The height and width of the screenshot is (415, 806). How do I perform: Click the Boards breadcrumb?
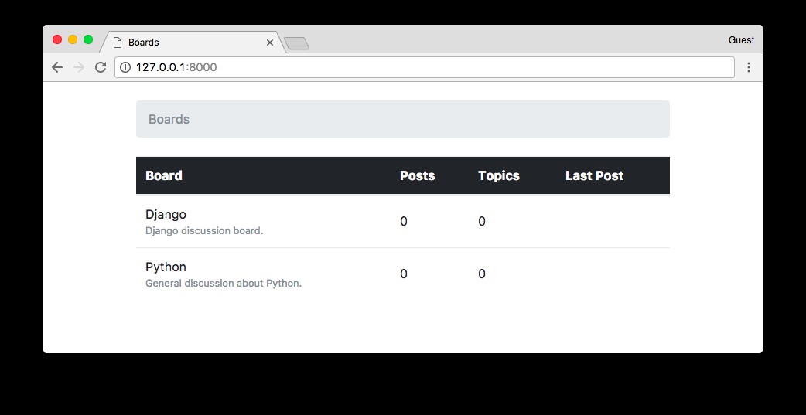coord(169,119)
